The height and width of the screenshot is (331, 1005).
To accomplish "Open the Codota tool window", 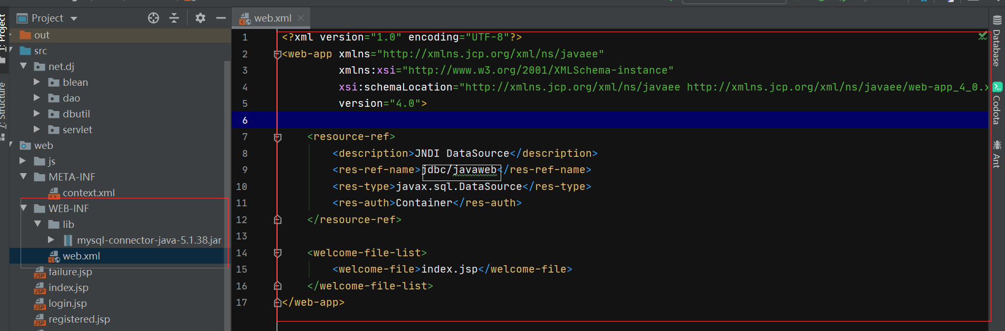I will [x=997, y=103].
